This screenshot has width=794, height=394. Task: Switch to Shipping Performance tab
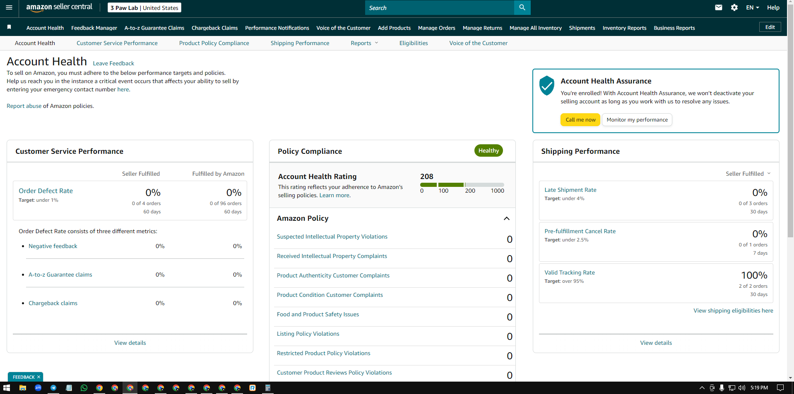300,43
